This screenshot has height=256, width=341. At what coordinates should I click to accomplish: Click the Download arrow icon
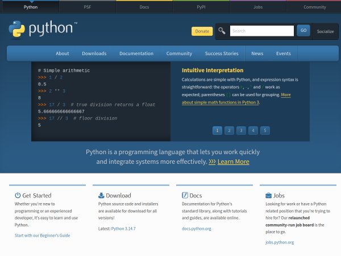pyautogui.click(x=101, y=195)
